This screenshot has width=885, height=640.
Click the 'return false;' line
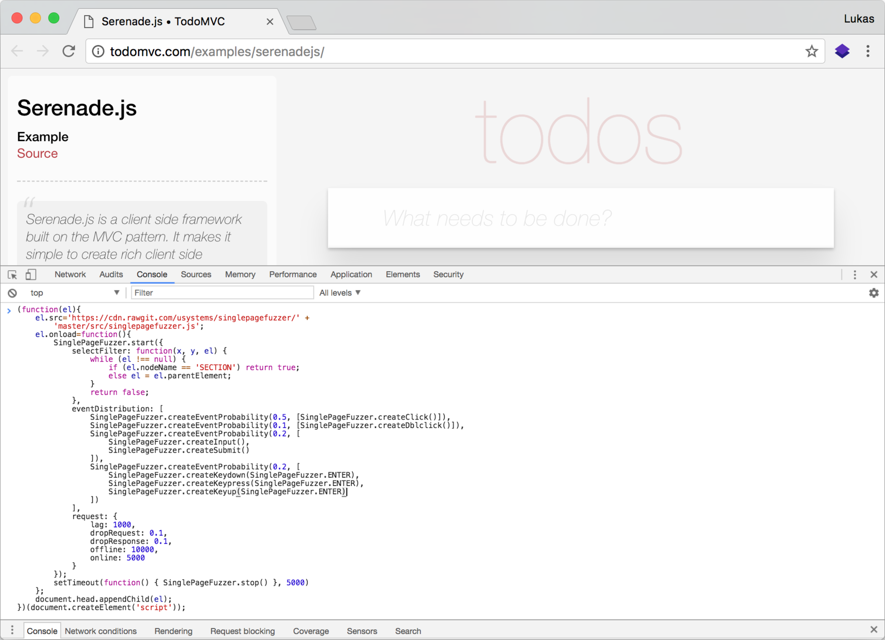pos(120,392)
